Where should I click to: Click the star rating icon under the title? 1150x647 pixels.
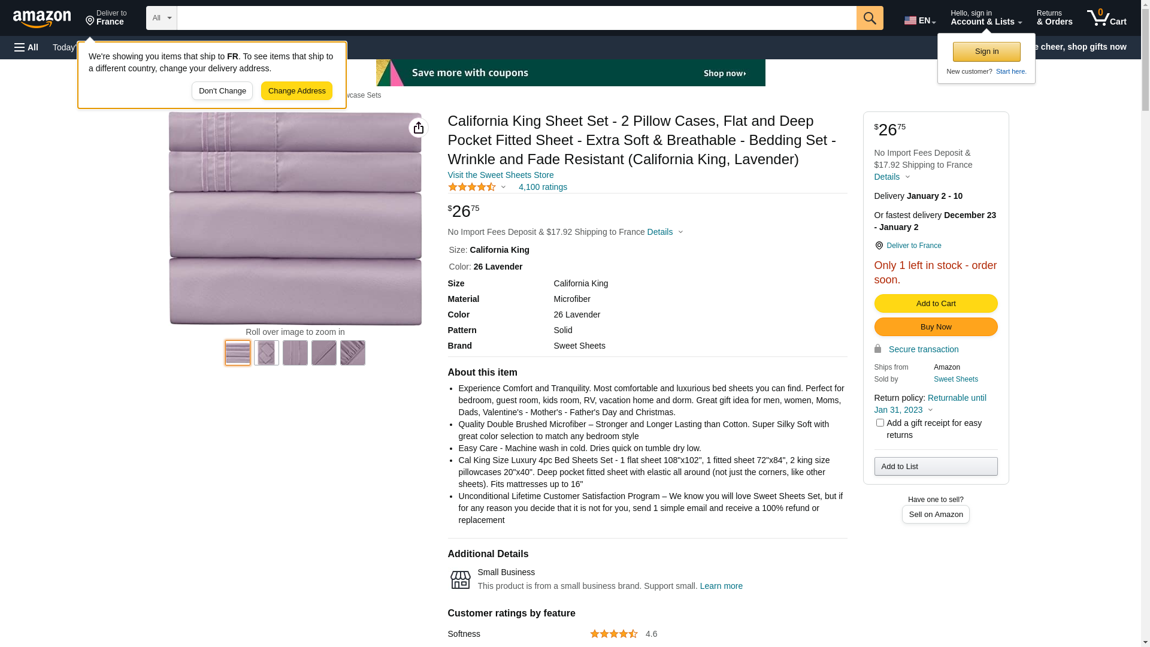pos(472,187)
